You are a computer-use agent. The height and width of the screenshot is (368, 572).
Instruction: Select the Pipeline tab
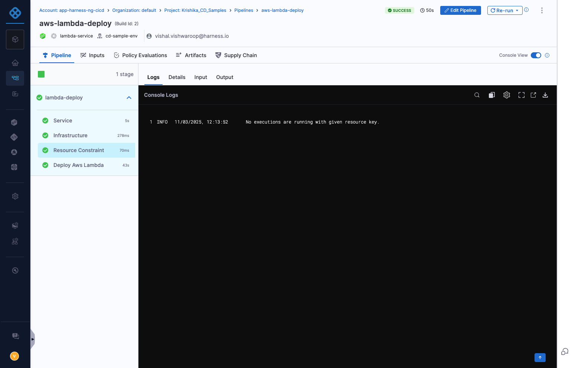pos(57,55)
